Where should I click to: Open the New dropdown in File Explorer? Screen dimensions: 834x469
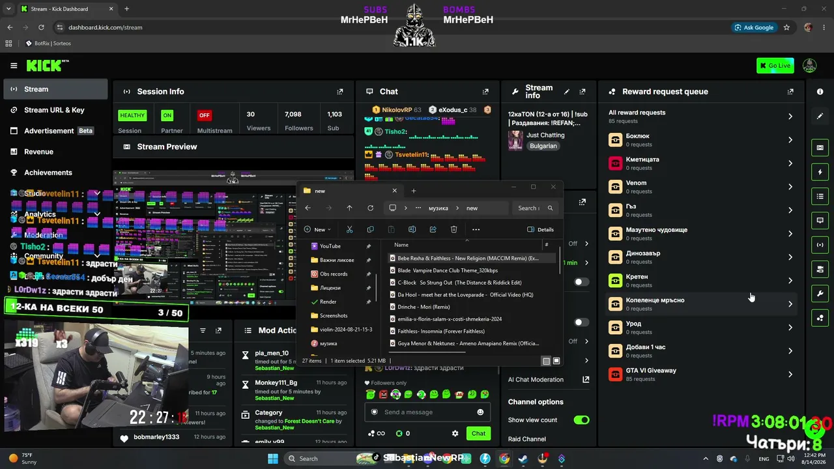tap(317, 229)
